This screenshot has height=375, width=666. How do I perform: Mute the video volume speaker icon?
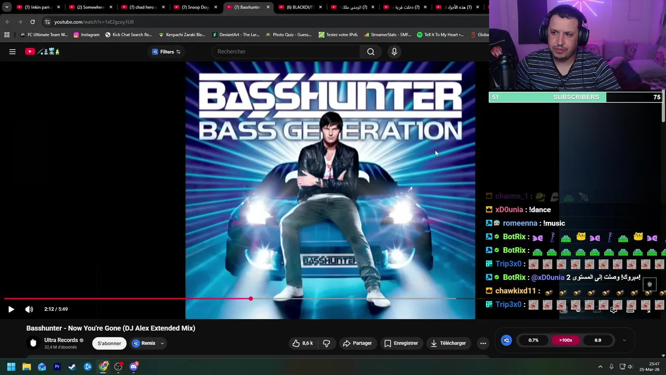29,309
